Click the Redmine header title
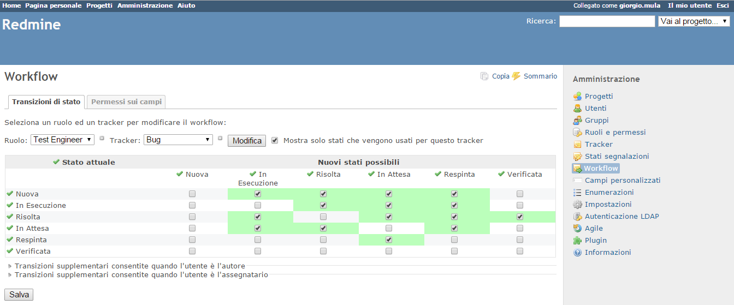Viewport: 734px width, 305px height. point(32,25)
